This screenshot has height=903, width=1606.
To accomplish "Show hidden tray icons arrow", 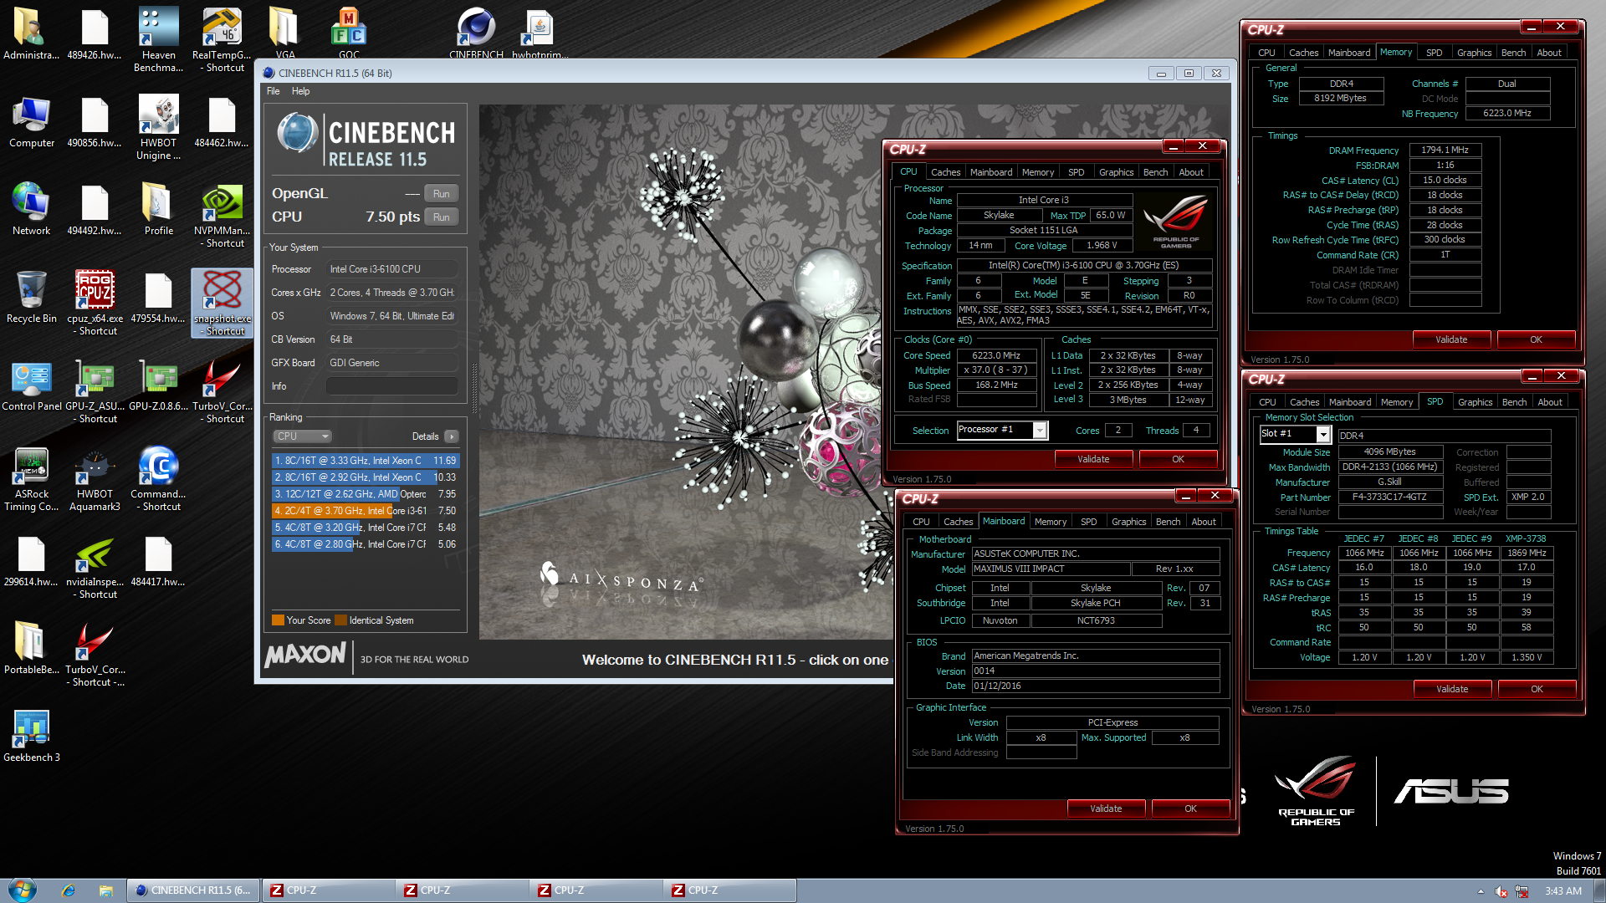I will point(1481,891).
